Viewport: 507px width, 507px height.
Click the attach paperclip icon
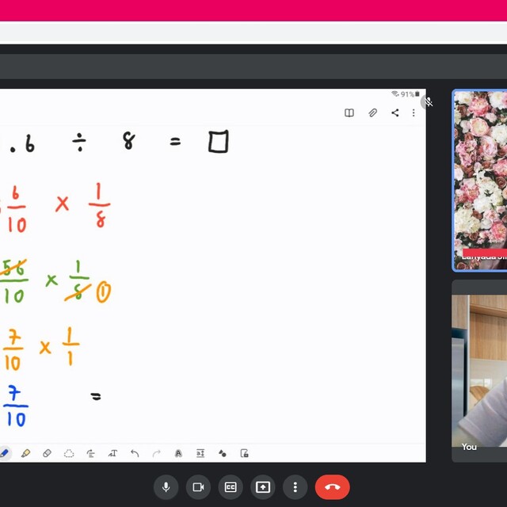[x=372, y=113]
